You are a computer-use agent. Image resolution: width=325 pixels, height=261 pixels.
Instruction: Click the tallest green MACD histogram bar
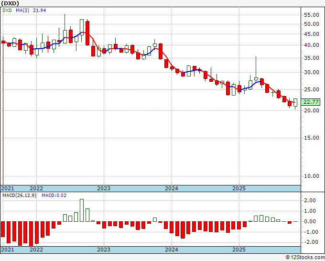(82, 210)
